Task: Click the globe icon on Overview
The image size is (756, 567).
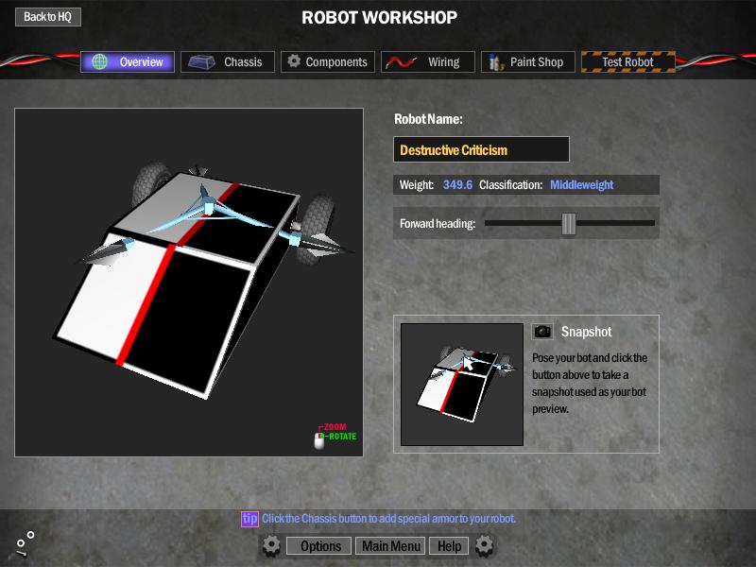Action: [x=100, y=61]
